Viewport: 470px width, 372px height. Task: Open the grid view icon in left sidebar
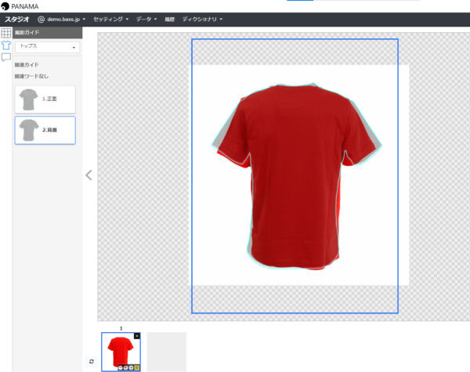pyautogui.click(x=5, y=33)
